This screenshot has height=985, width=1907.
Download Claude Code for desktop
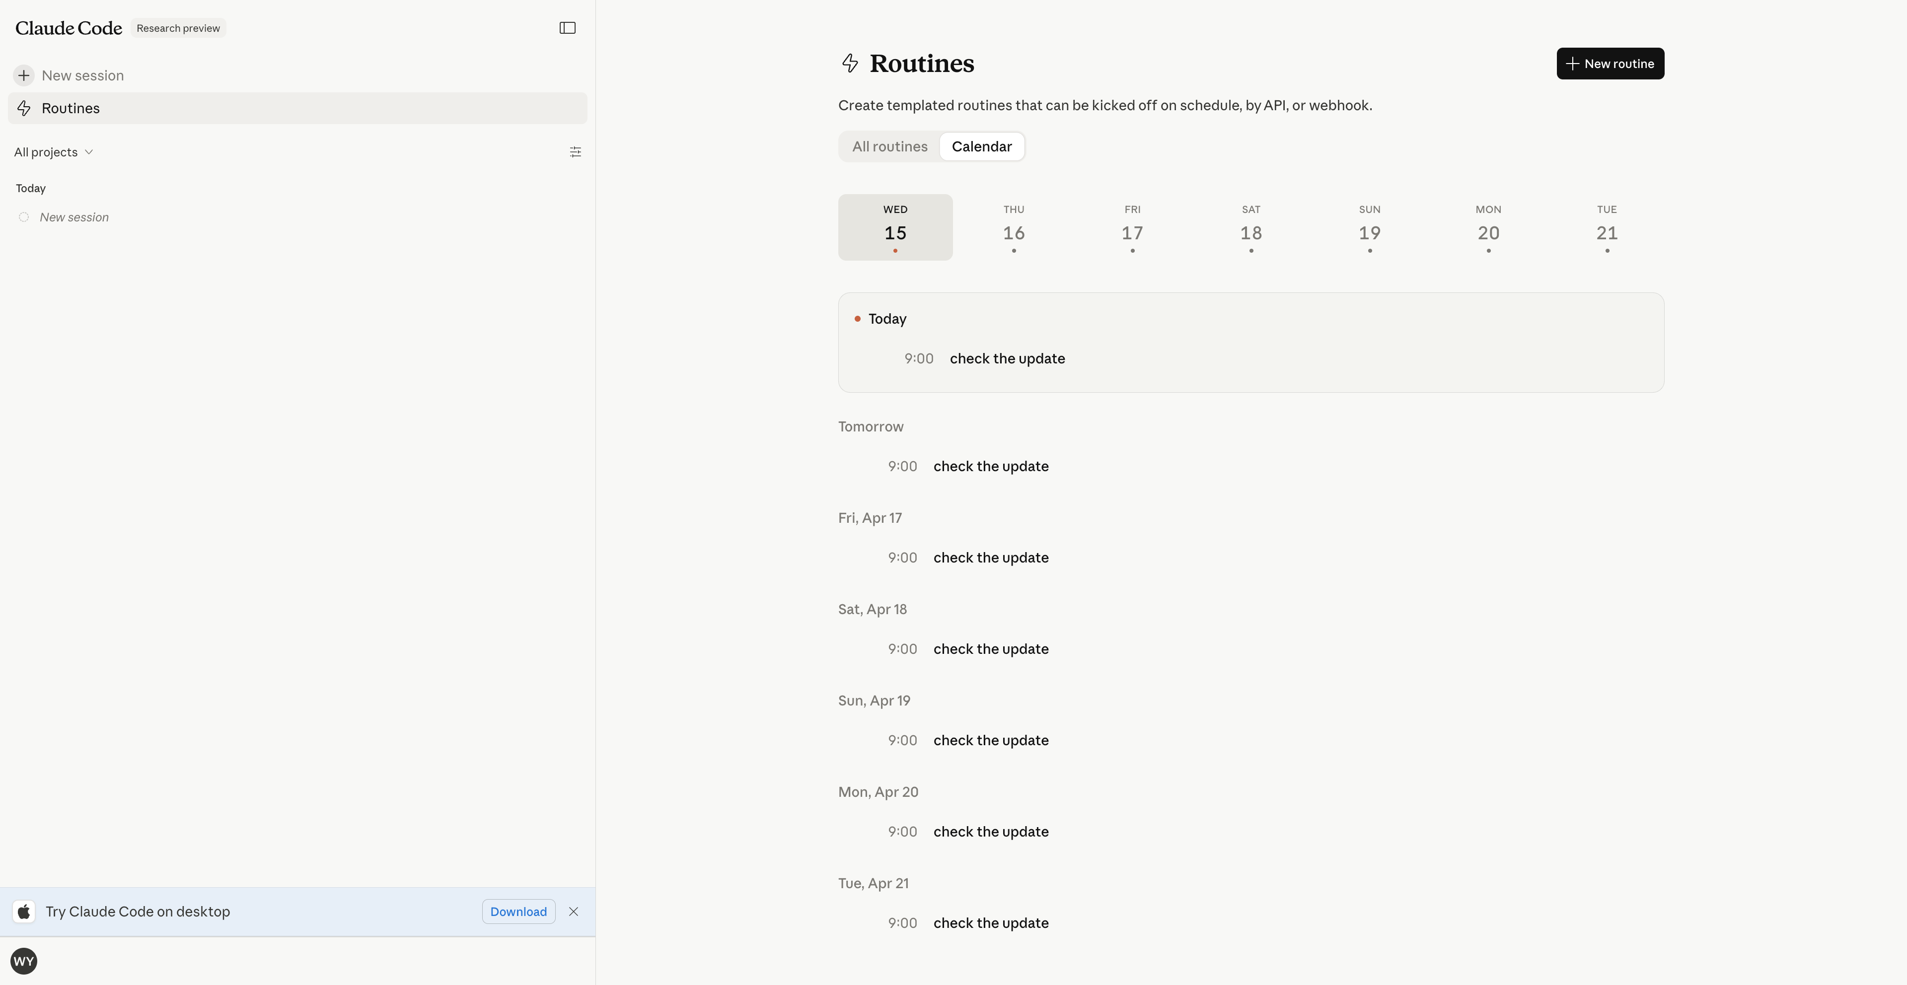[518, 911]
